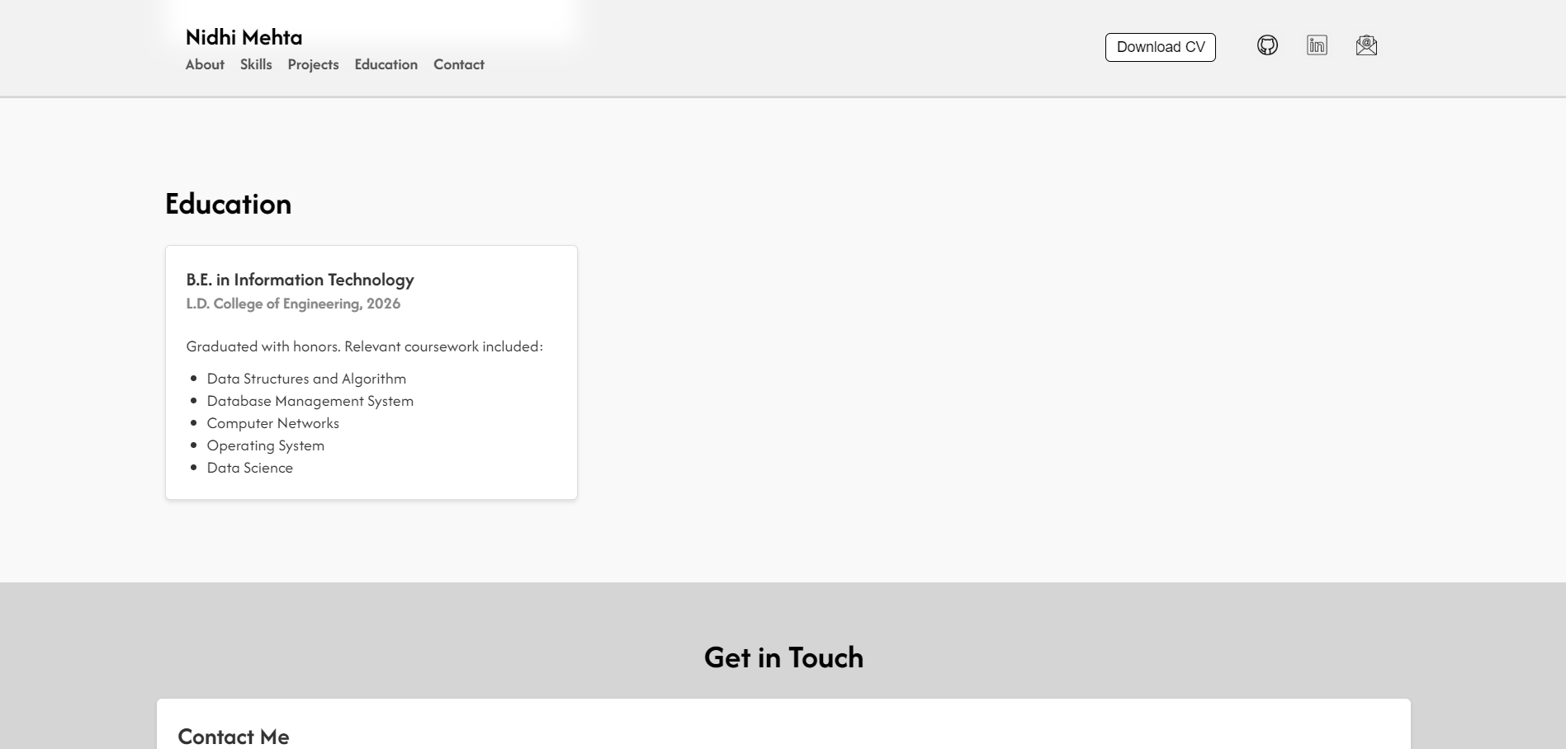
Task: Click L.D. College of Engineering, 2026 text
Action: click(293, 304)
